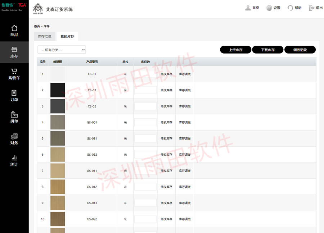Open the 商品 products sidebar icon
The width and height of the screenshot is (324, 233).
(x=14, y=28)
